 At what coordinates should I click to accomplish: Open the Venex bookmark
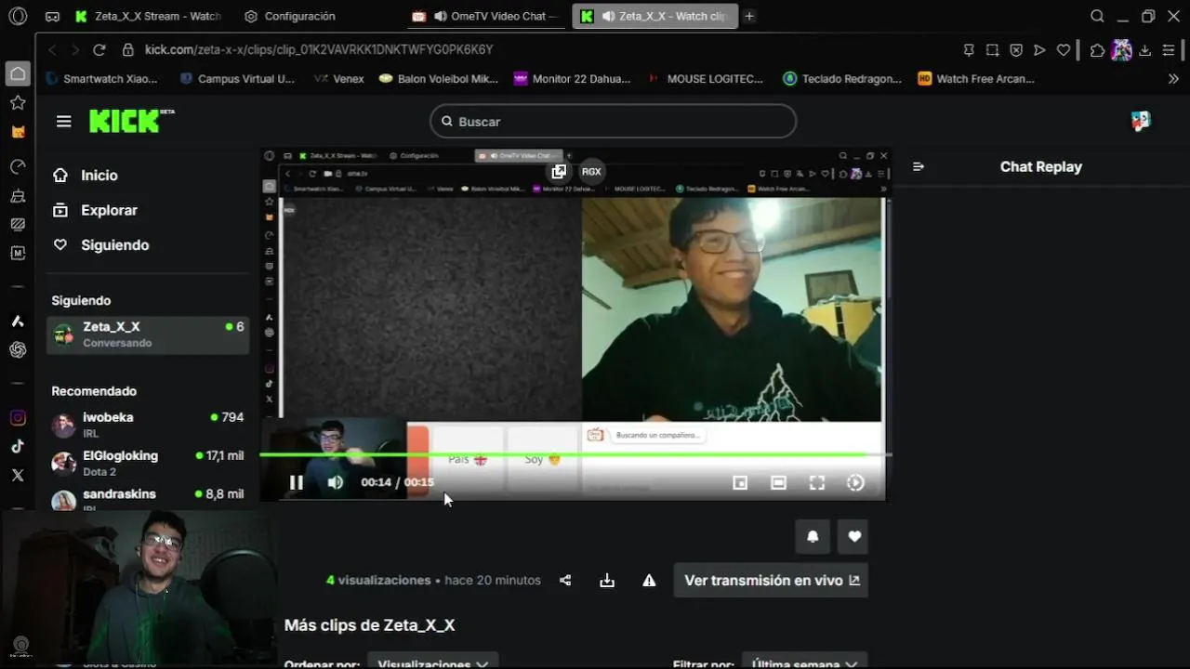339,79
